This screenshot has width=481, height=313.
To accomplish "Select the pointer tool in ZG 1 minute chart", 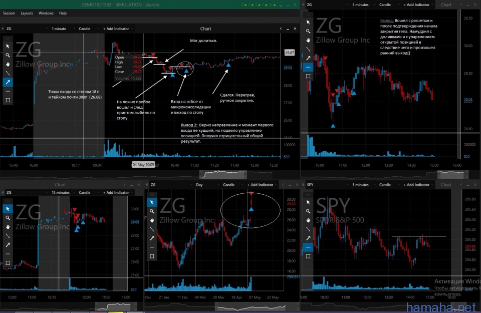I will 8,46.
